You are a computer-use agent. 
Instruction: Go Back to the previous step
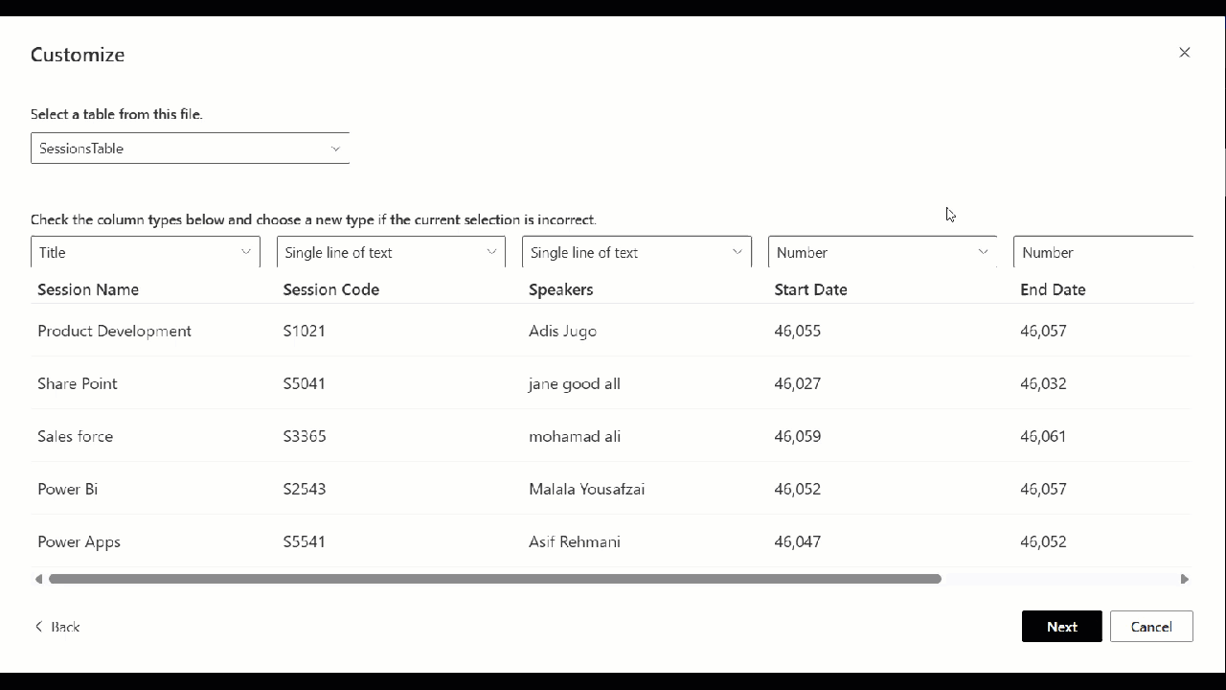(x=57, y=626)
